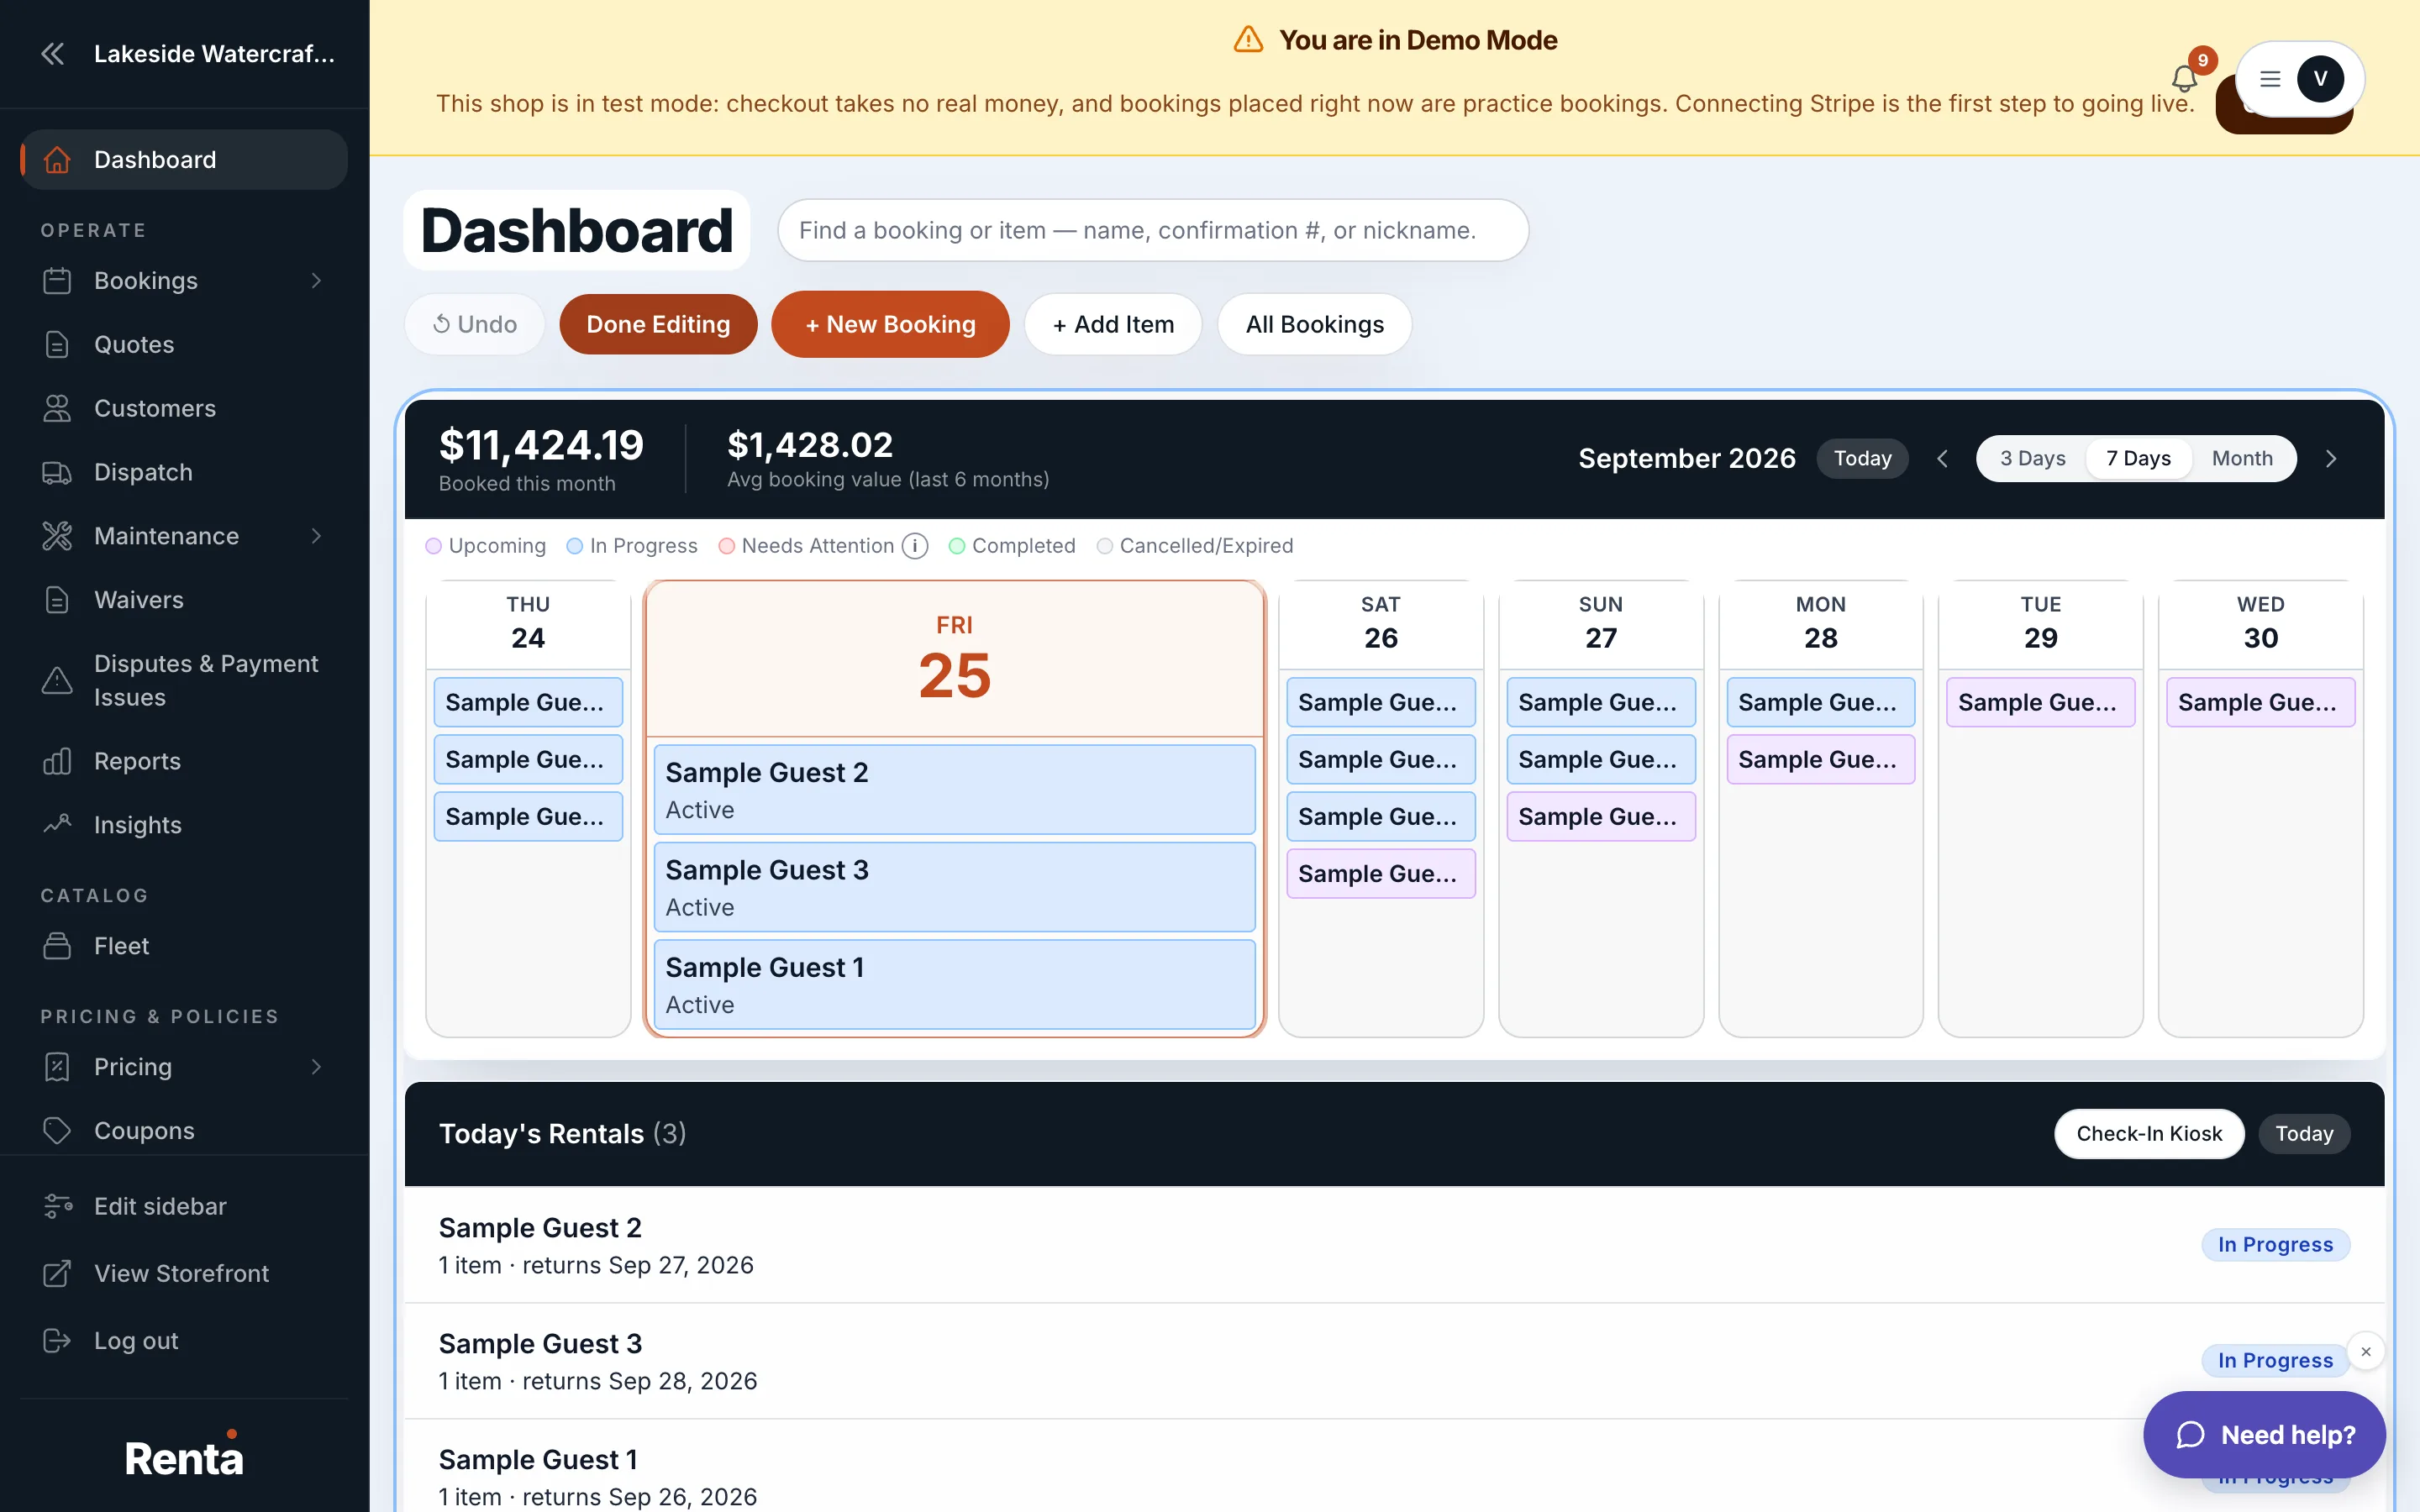This screenshot has width=2420, height=1512.
Task: Dismiss the help chat widget with X
Action: pos(2366,1352)
